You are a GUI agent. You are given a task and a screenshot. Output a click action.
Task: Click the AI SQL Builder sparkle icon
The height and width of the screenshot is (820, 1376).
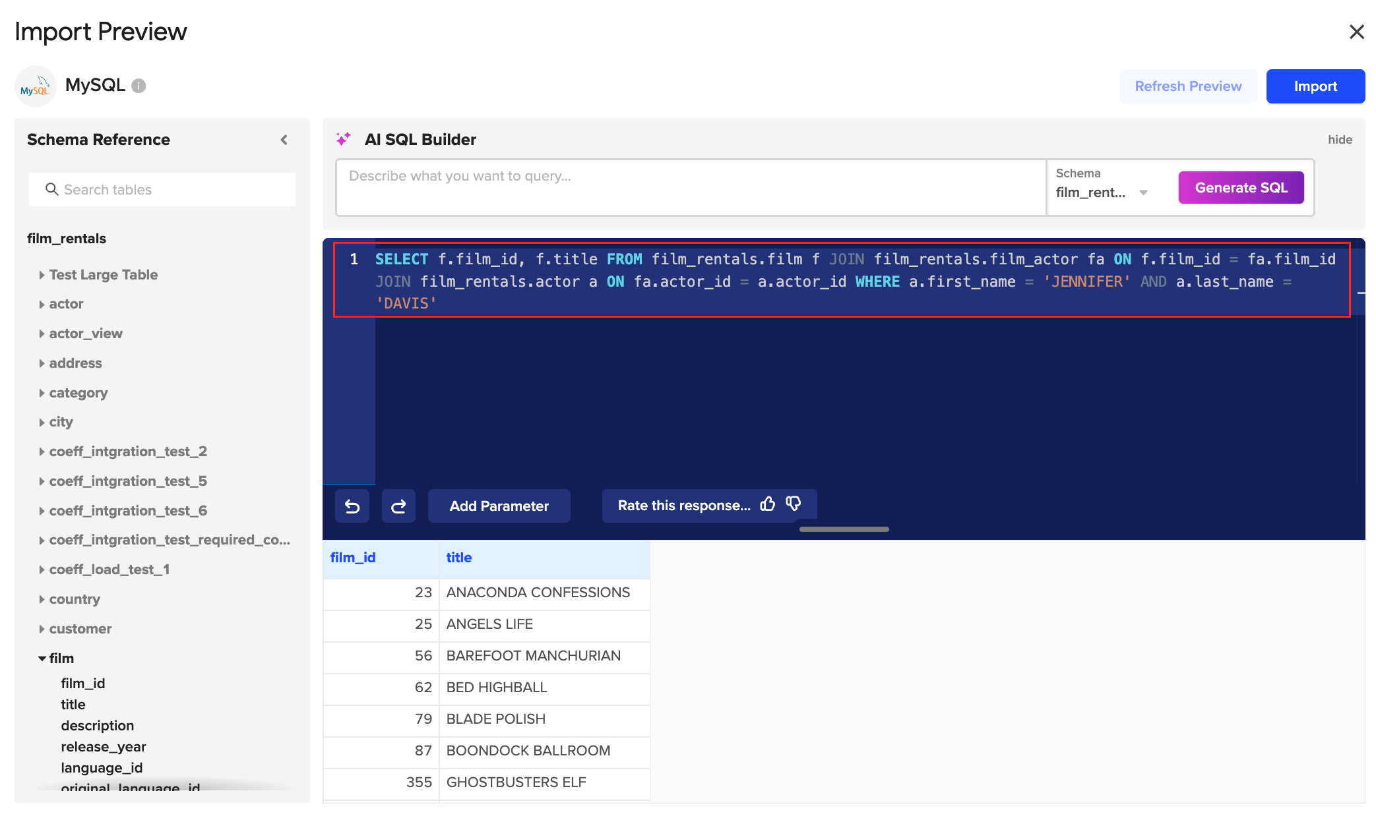pyautogui.click(x=344, y=139)
